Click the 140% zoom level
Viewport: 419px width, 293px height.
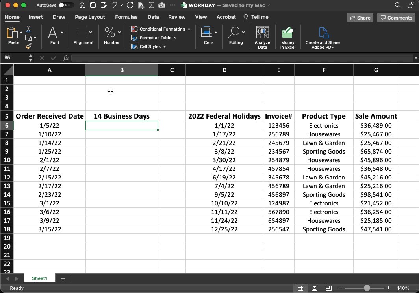click(x=403, y=288)
